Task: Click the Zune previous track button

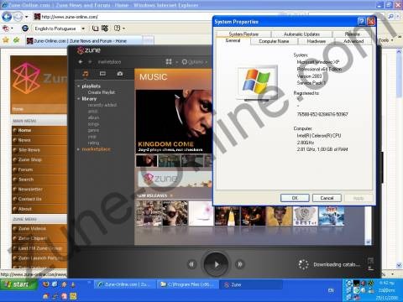Action: [191, 264]
